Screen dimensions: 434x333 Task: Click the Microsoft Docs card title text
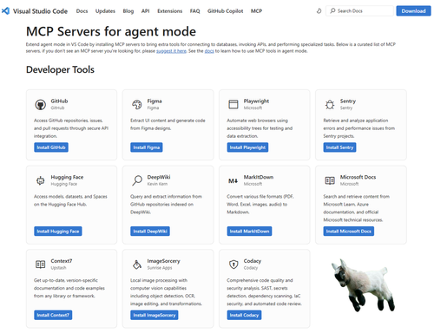click(358, 177)
